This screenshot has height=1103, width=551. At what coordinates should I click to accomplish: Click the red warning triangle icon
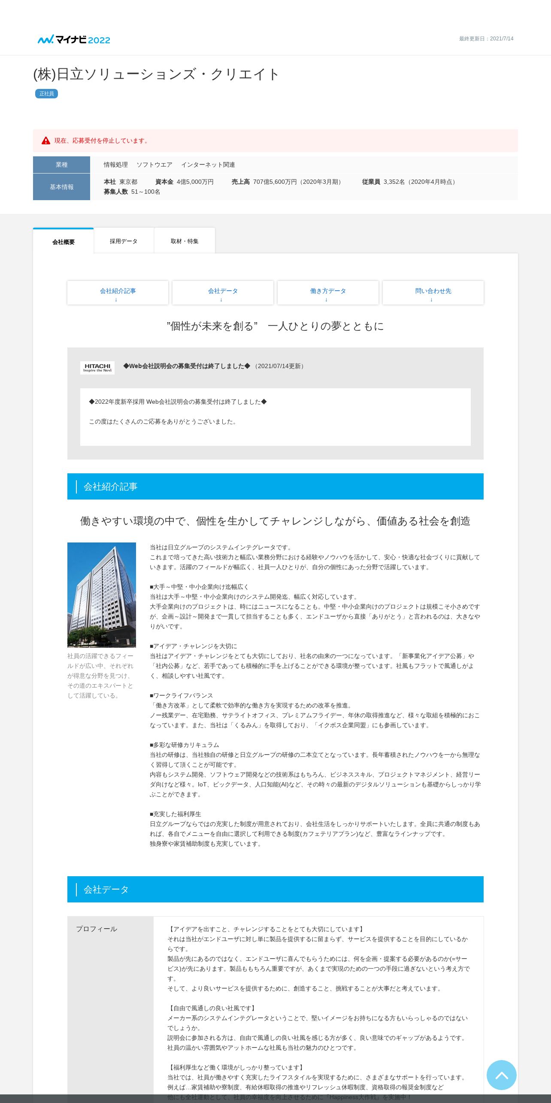click(x=46, y=140)
